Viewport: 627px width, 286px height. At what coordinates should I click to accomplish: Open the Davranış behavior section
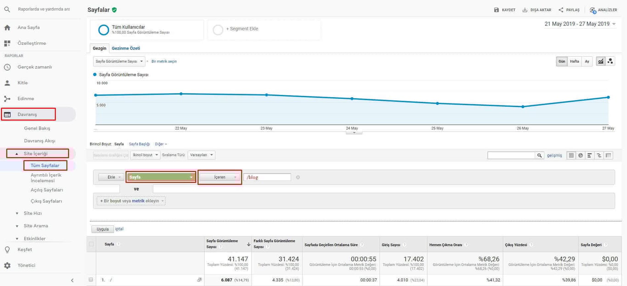coord(28,114)
